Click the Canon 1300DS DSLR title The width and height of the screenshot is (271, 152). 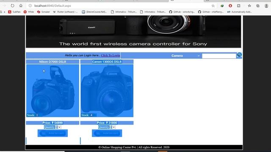coord(107,62)
